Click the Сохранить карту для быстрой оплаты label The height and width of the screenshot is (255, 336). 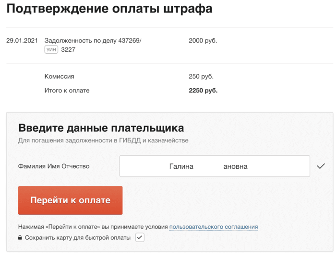(x=78, y=237)
